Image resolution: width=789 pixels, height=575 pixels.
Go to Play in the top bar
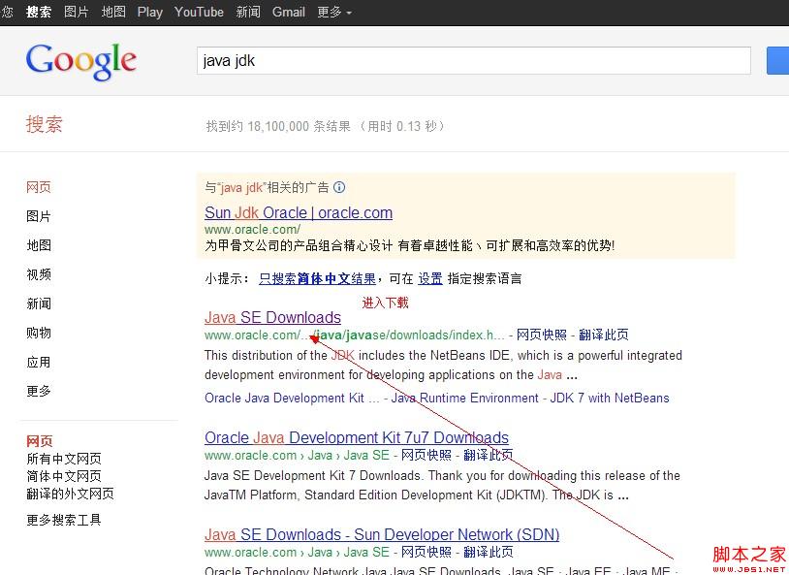(150, 12)
